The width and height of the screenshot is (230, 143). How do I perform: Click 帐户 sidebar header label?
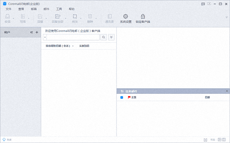point(7,32)
